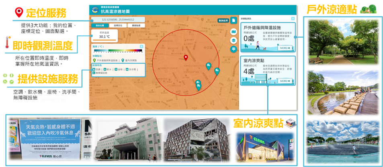
Task: Open the 7-ELEVEN cooling notice poster photo
Action: coord(50,139)
